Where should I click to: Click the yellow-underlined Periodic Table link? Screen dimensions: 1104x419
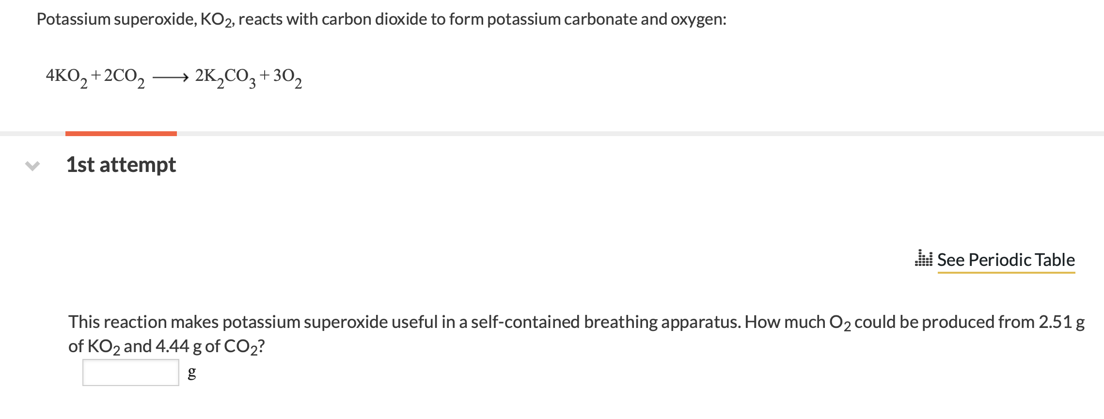pos(1007,260)
